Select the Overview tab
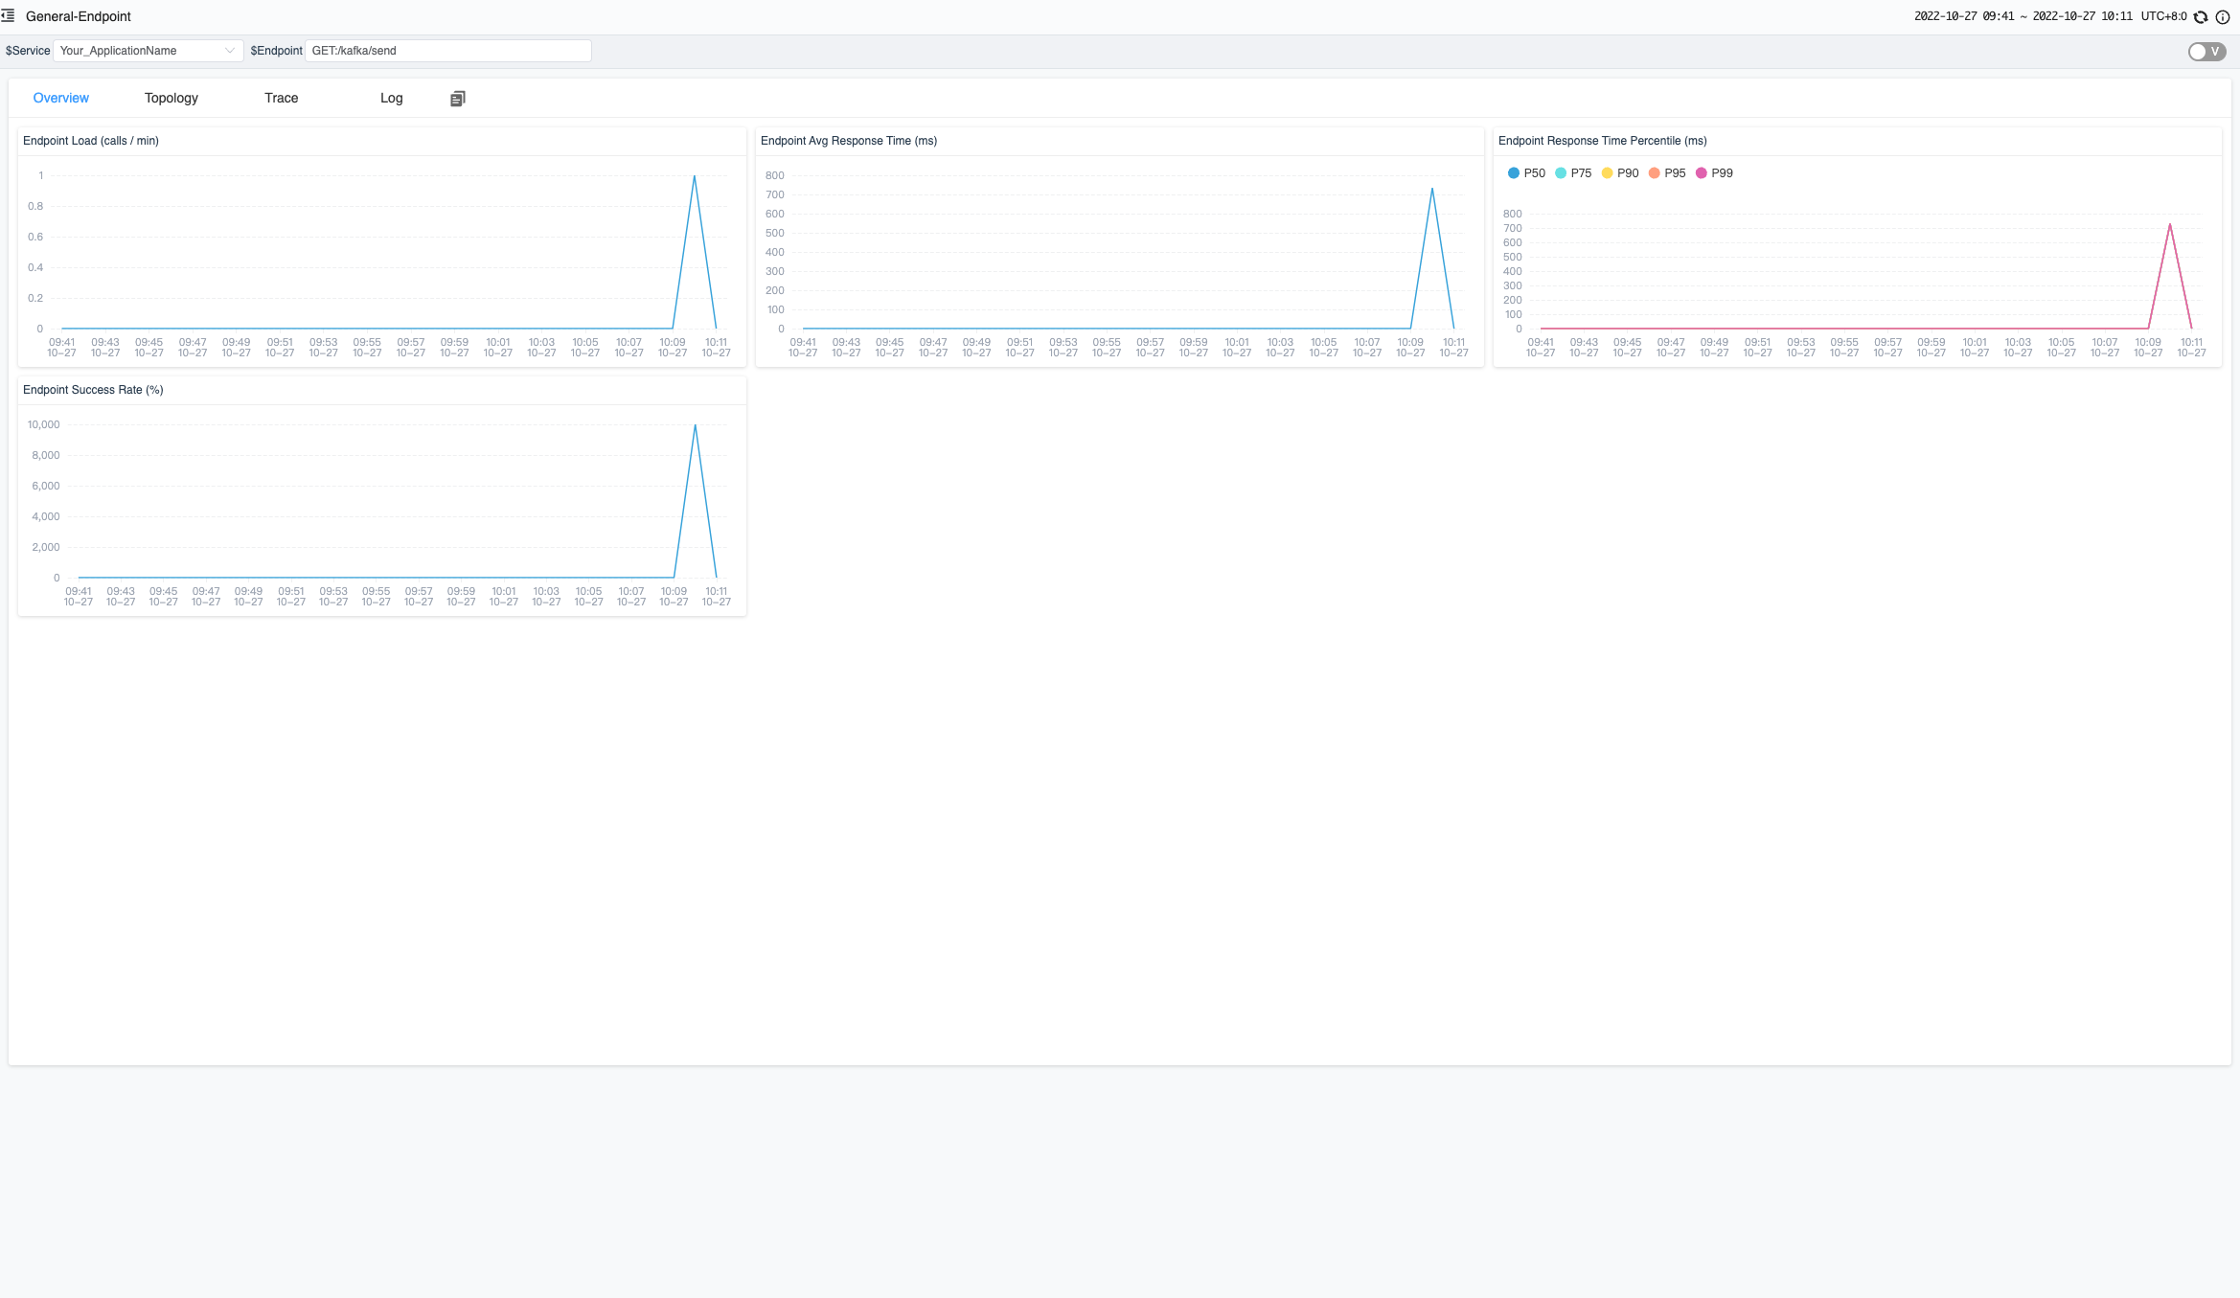The image size is (2240, 1298). coord(61,98)
